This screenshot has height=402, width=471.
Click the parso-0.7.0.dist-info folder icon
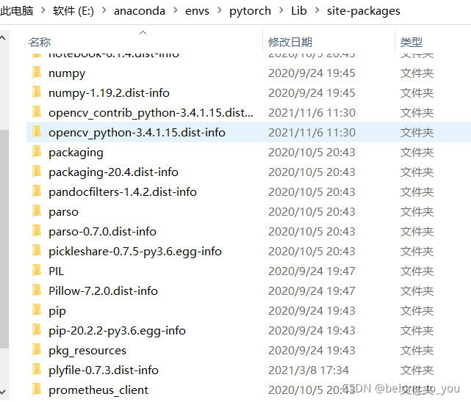click(37, 231)
